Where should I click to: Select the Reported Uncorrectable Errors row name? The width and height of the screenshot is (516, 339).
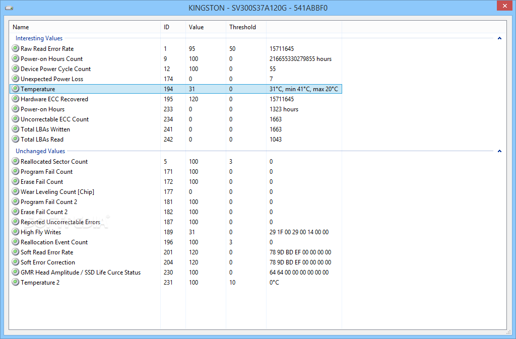[60, 222]
